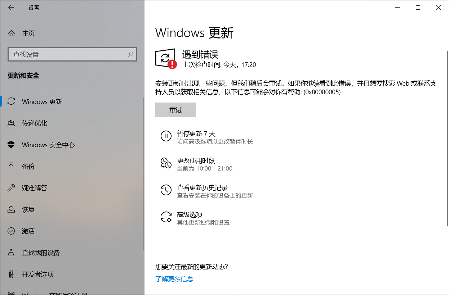Viewport: 449px width, 295px height.
Task: Click the Windows 安全中心 shield icon
Action: (x=11, y=145)
